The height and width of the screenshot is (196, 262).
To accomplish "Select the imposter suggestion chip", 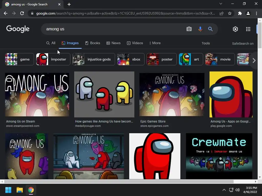I will 53,59.
